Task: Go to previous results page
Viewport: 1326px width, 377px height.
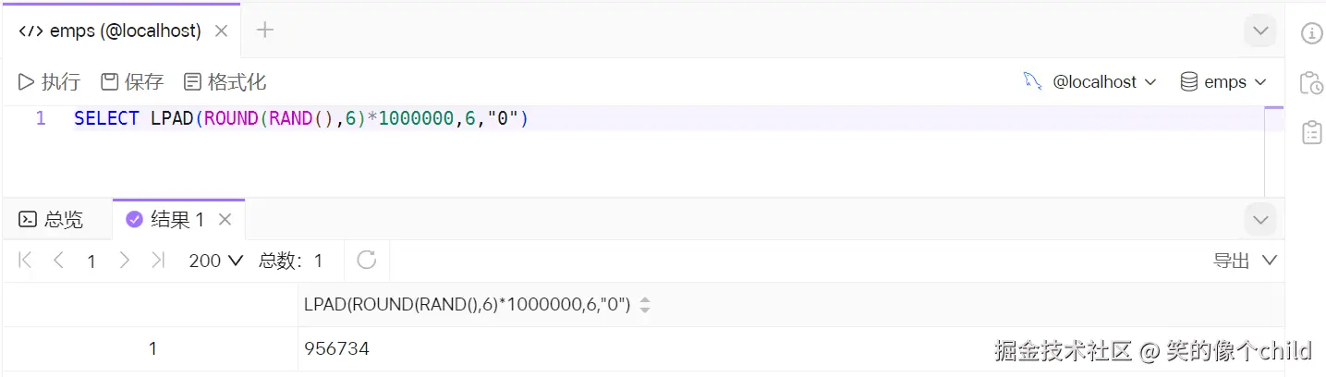Action: (x=58, y=261)
